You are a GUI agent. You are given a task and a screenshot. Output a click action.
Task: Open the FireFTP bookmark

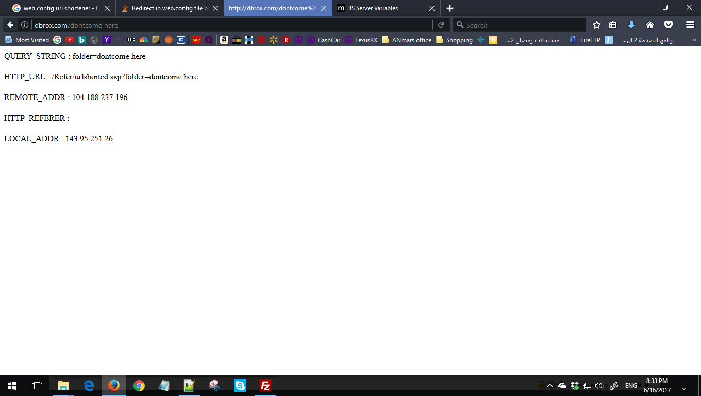coord(585,40)
